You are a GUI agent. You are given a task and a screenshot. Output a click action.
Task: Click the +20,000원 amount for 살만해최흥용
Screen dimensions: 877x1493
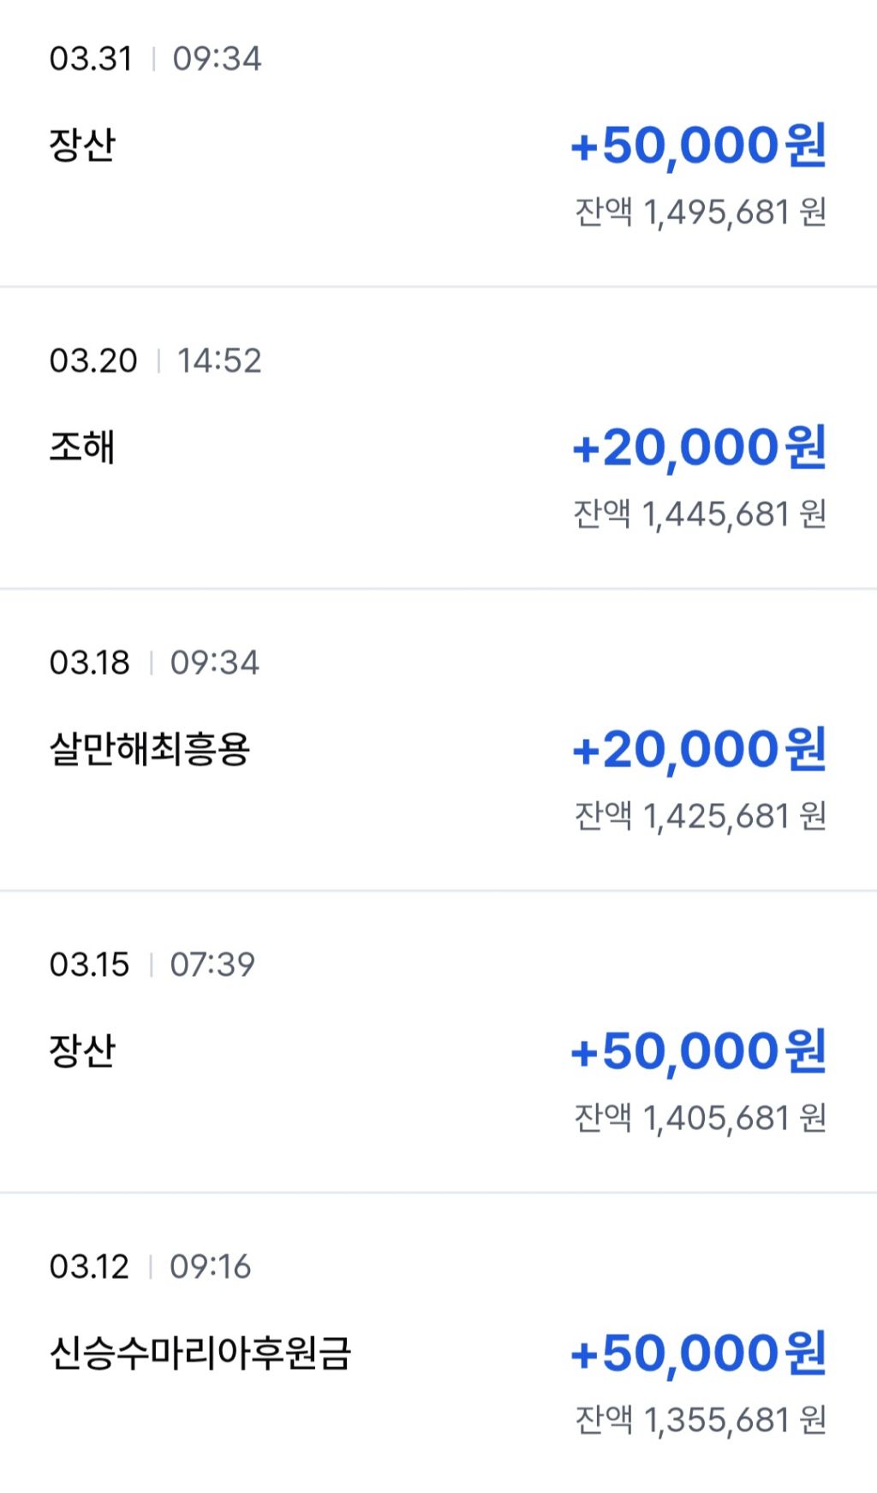click(699, 750)
